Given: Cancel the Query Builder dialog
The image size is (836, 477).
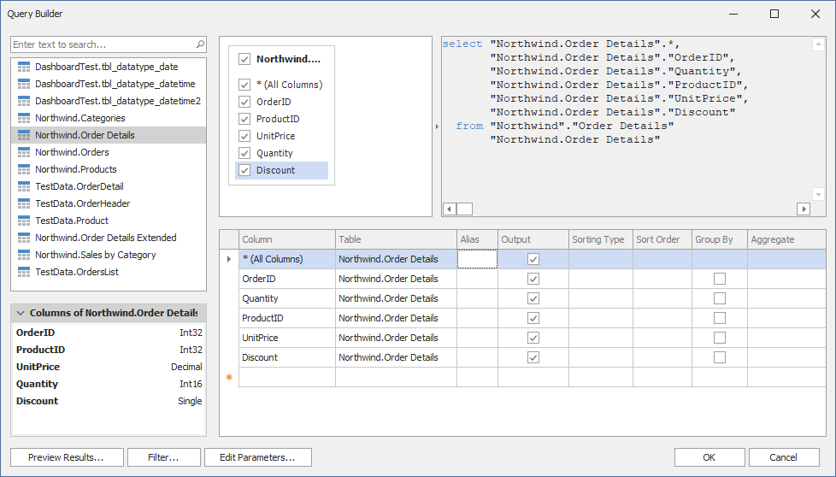Looking at the screenshot, I should coord(784,457).
